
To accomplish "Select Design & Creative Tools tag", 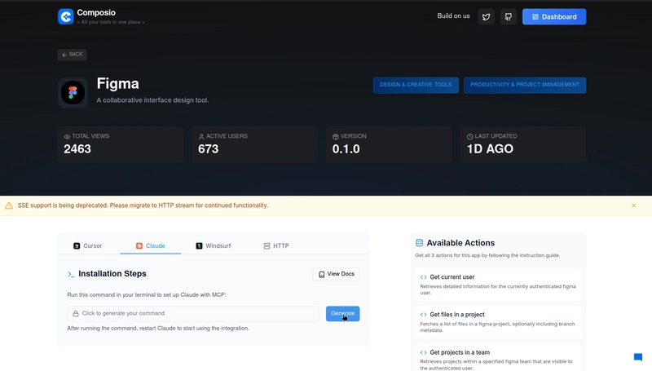I will click(416, 85).
